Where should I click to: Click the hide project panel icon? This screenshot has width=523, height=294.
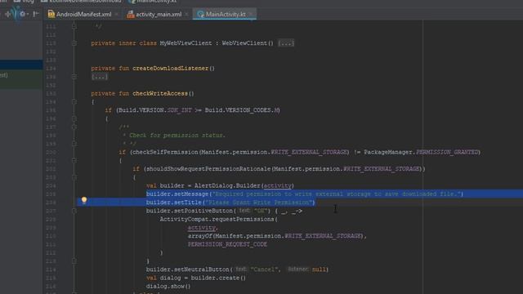36,14
